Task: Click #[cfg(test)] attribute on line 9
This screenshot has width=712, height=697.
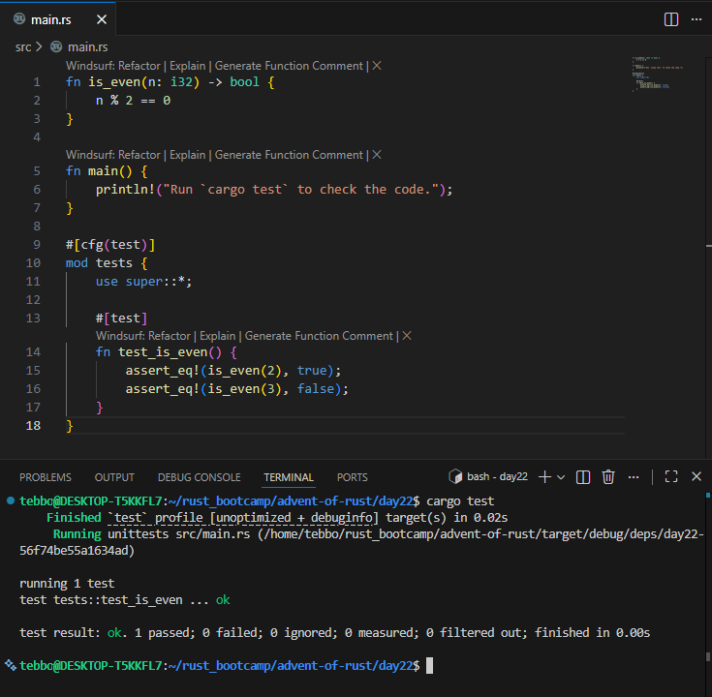Action: click(110, 245)
